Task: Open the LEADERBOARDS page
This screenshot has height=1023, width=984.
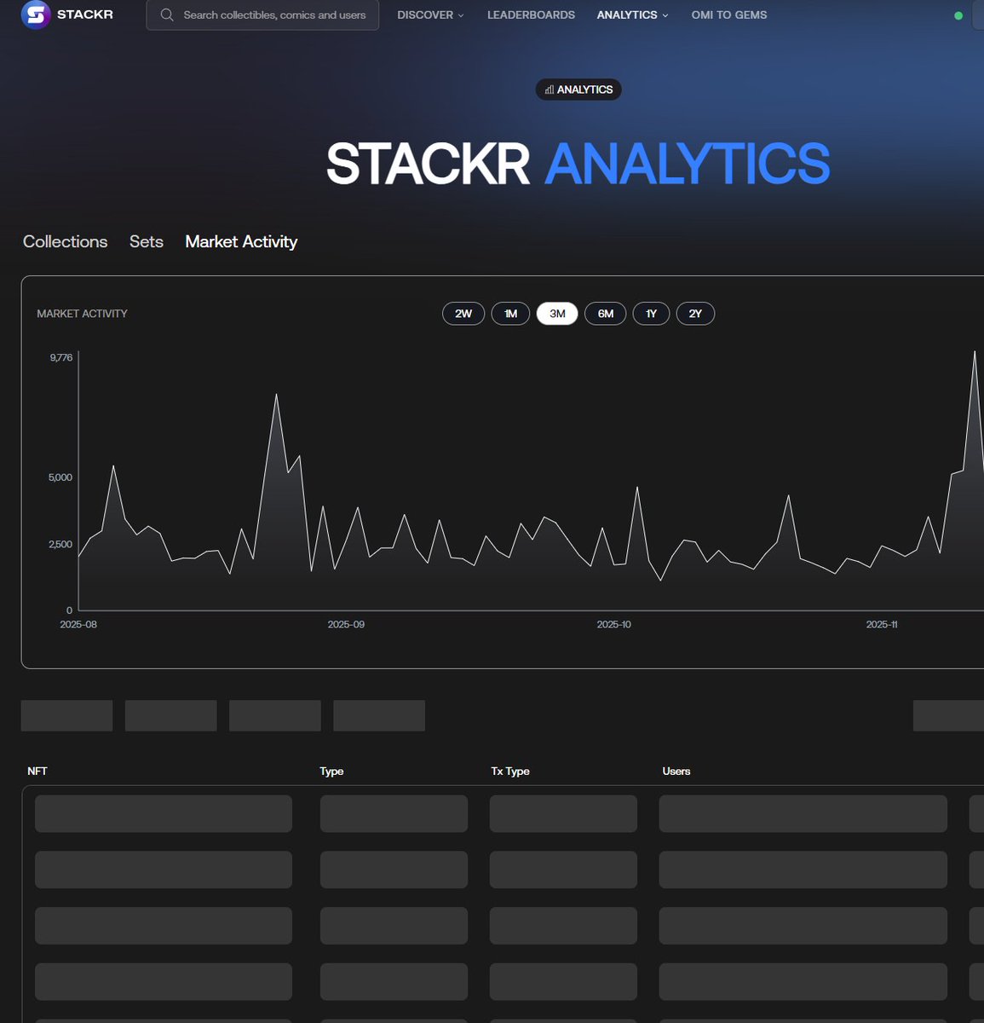Action: (531, 14)
